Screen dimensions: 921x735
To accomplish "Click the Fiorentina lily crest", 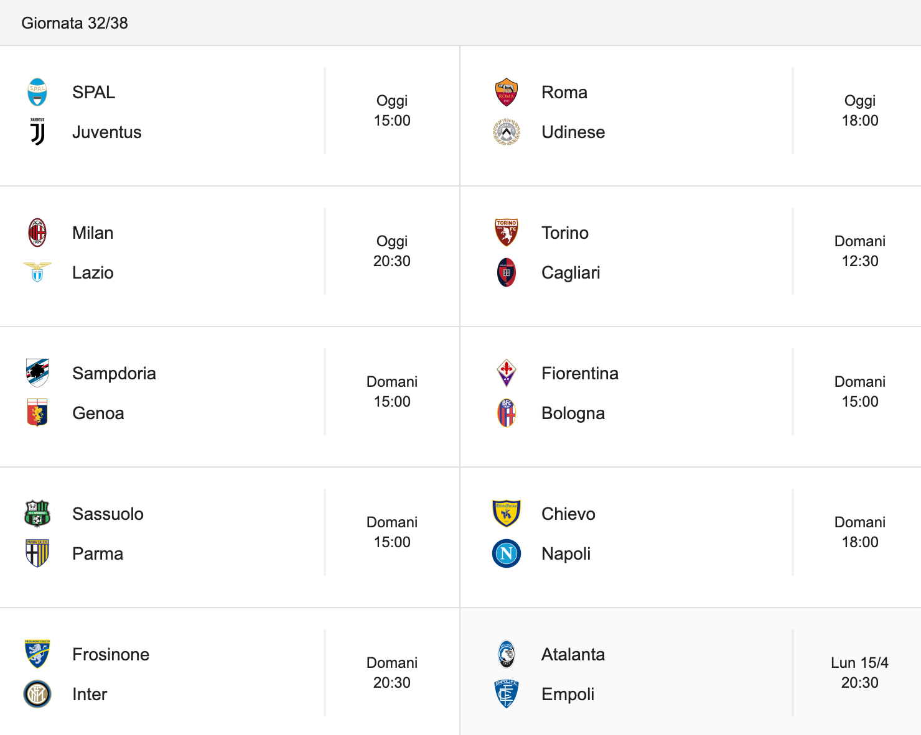I will click(x=507, y=373).
